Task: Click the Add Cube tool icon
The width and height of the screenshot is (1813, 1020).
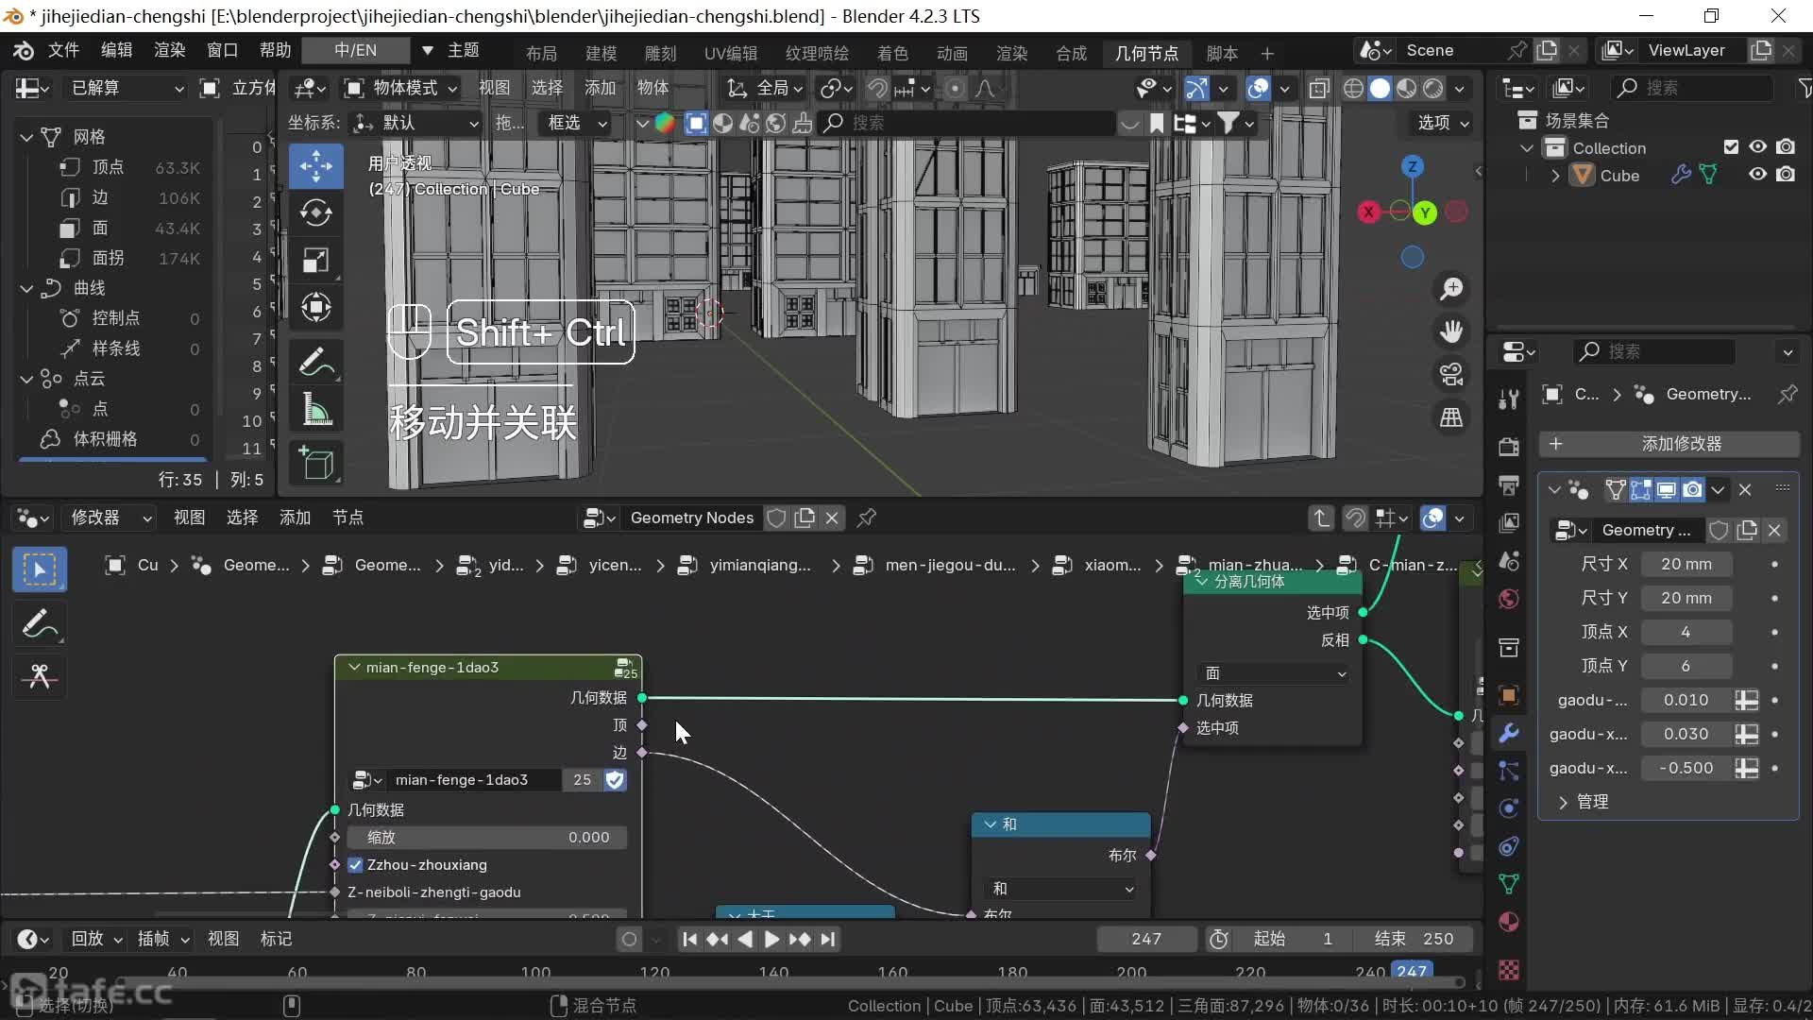Action: (x=315, y=463)
